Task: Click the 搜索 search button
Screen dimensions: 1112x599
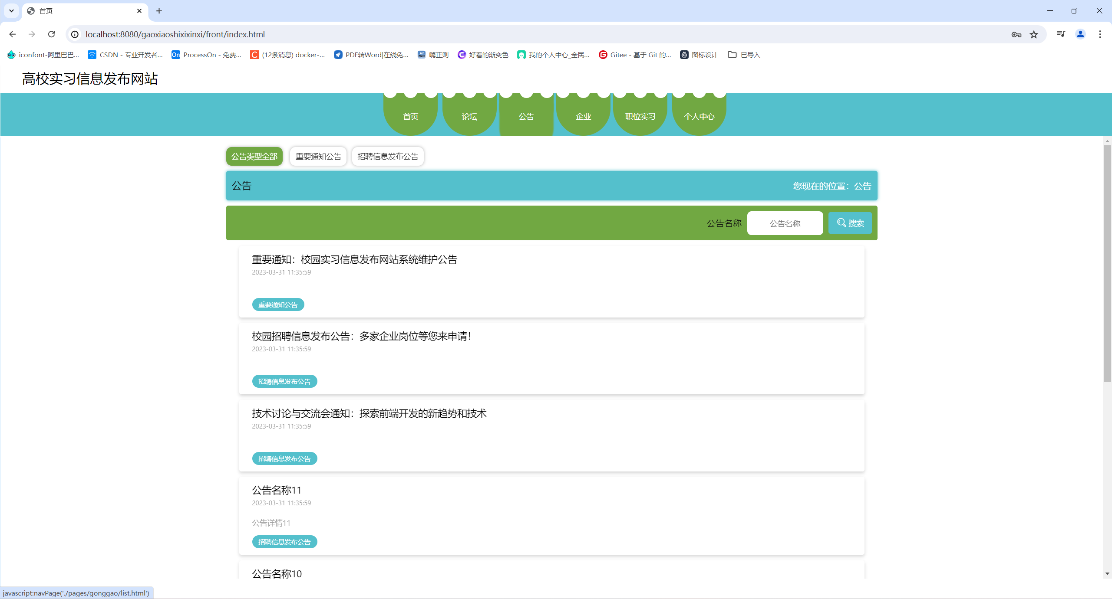Action: (850, 223)
